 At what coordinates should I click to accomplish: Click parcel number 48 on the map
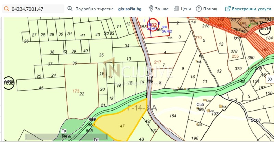[141, 139]
